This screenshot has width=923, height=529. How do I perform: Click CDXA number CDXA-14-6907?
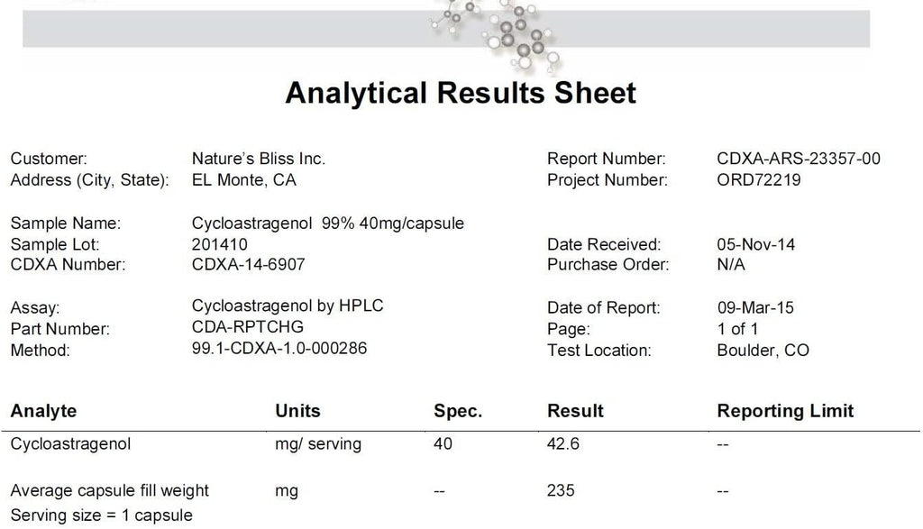click(x=249, y=264)
